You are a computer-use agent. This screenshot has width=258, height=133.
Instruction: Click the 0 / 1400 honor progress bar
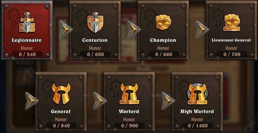point(198,126)
